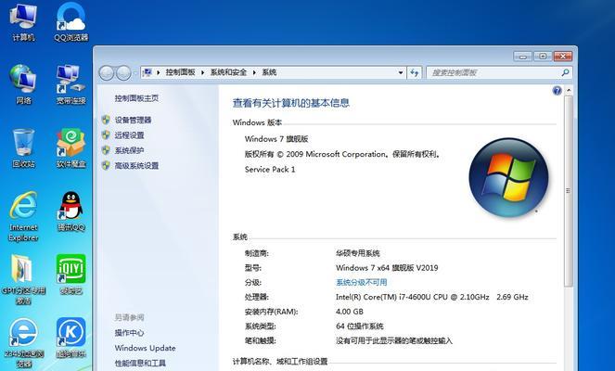The width and height of the screenshot is (615, 371).
Task: Select the 系统和安全 breadcrumb segment
Action: [229, 72]
